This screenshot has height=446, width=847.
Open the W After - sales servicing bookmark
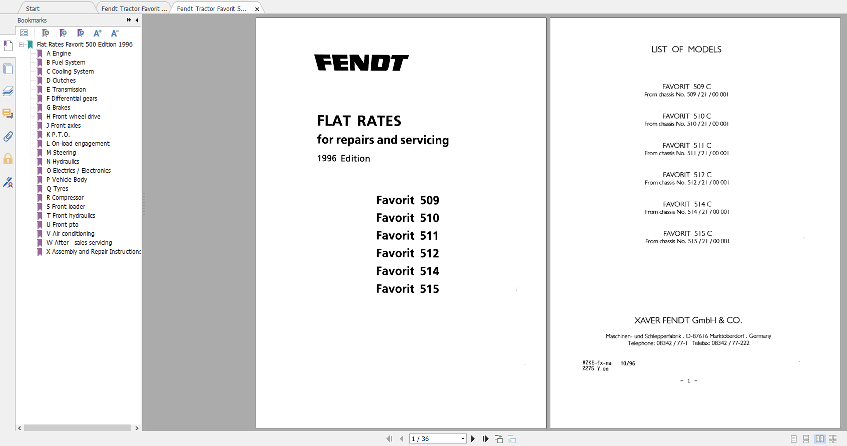(80, 243)
